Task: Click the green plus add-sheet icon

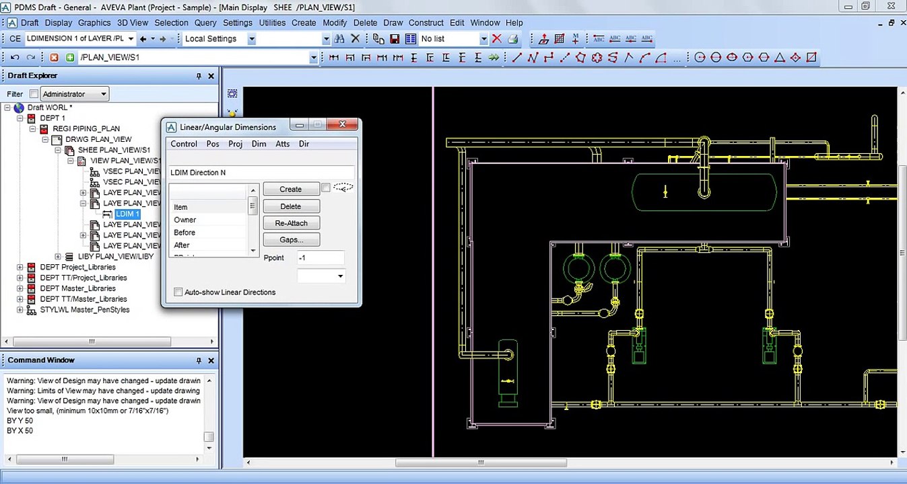Action: click(70, 58)
